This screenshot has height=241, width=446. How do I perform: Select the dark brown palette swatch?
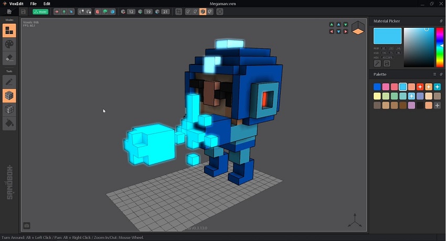pos(403,105)
